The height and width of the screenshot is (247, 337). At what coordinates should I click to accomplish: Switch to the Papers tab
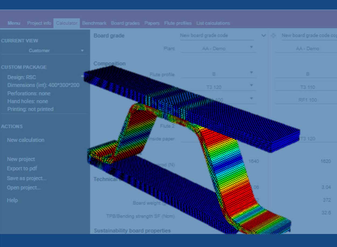[x=152, y=23]
